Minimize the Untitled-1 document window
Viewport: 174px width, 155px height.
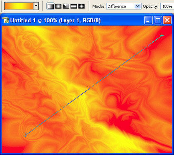click(x=148, y=20)
